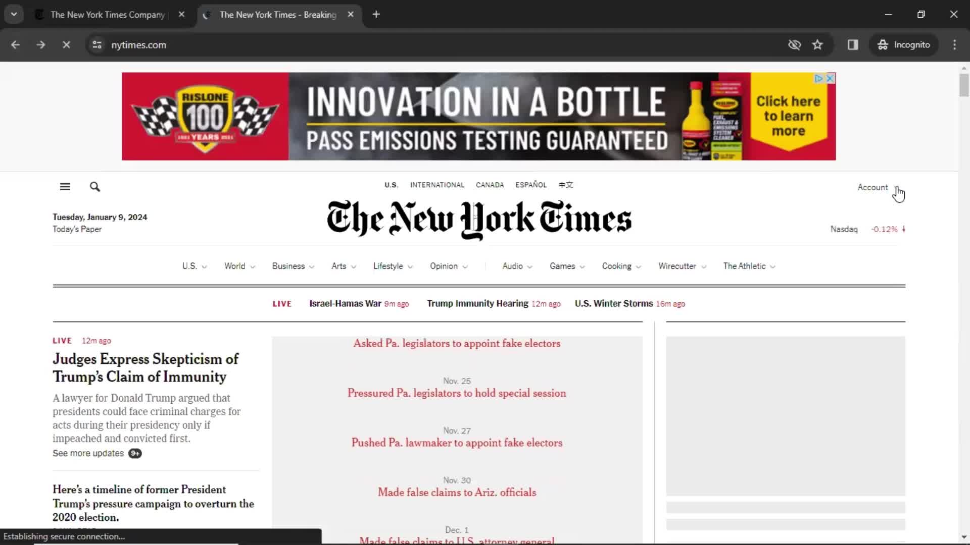Select the Canada edition tab
970x545 pixels.
coord(490,185)
